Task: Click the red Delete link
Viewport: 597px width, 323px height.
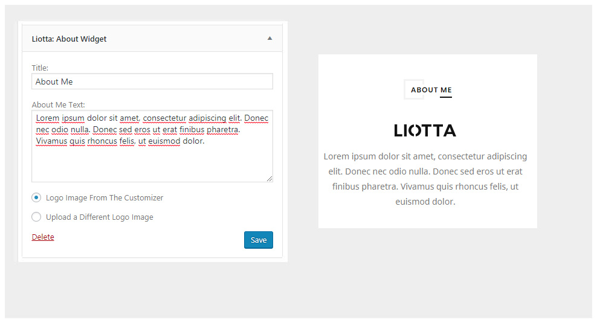Action: coord(43,237)
